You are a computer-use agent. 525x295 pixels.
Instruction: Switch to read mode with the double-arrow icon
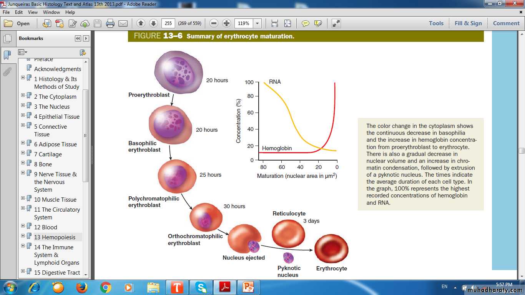[x=336, y=23]
